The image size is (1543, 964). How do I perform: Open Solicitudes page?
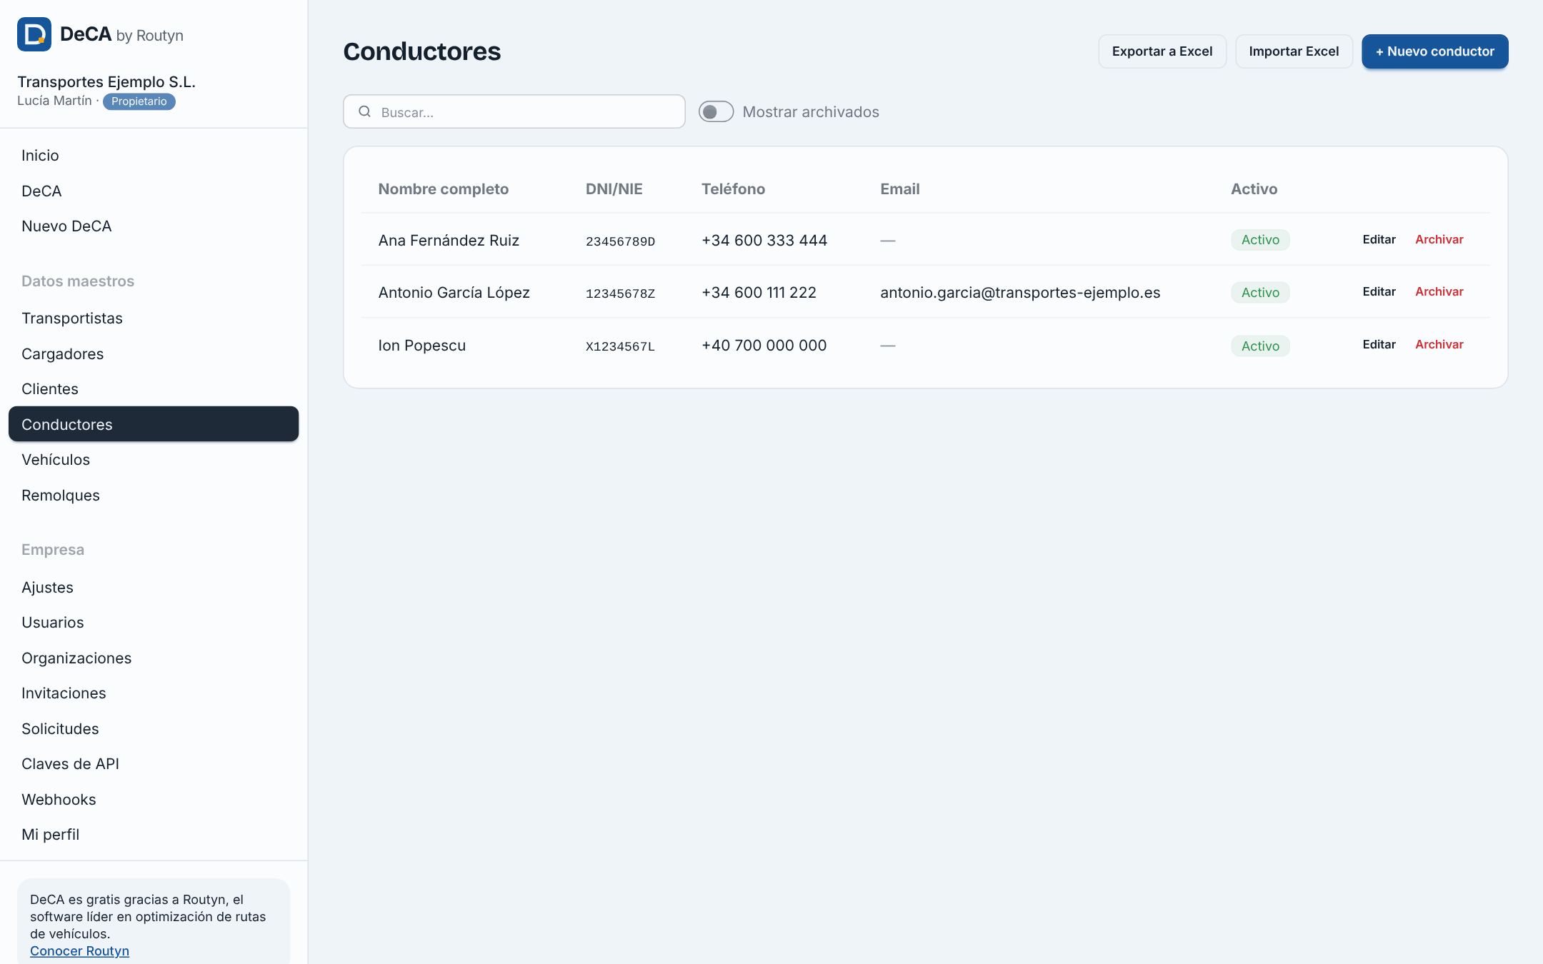pyautogui.click(x=154, y=728)
